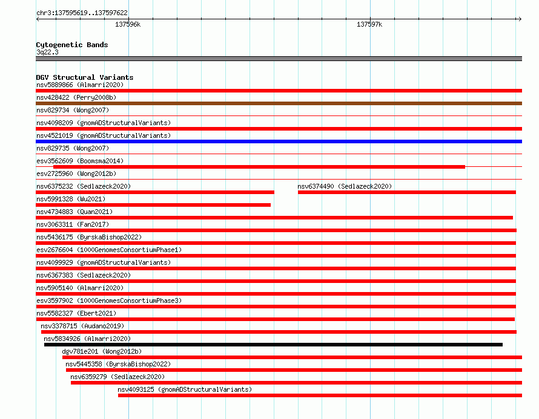Click nsv5582327 (Ebert2021) label
This screenshot has height=419, width=539.
pyautogui.click(x=76, y=313)
